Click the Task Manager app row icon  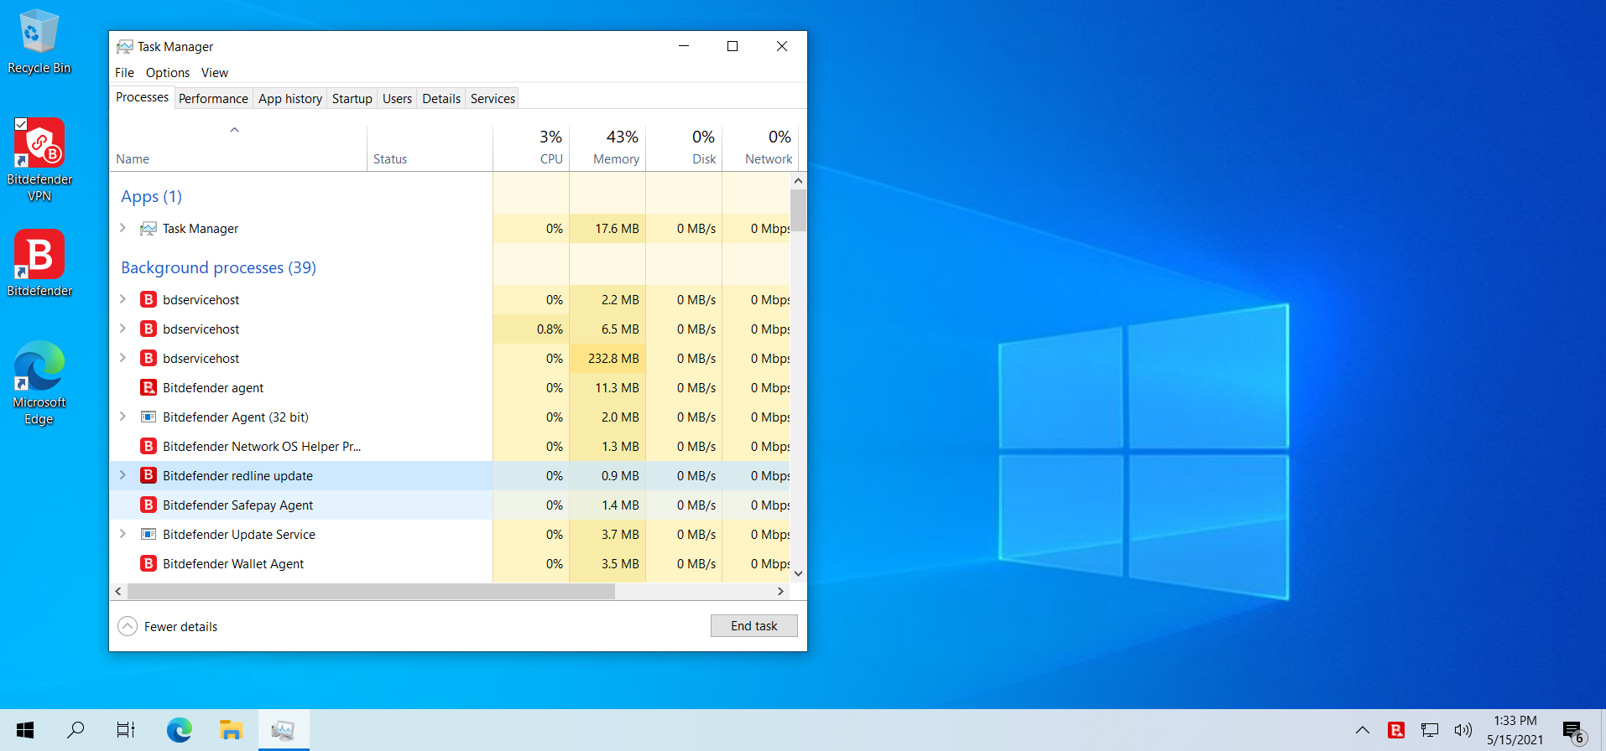pos(149,228)
